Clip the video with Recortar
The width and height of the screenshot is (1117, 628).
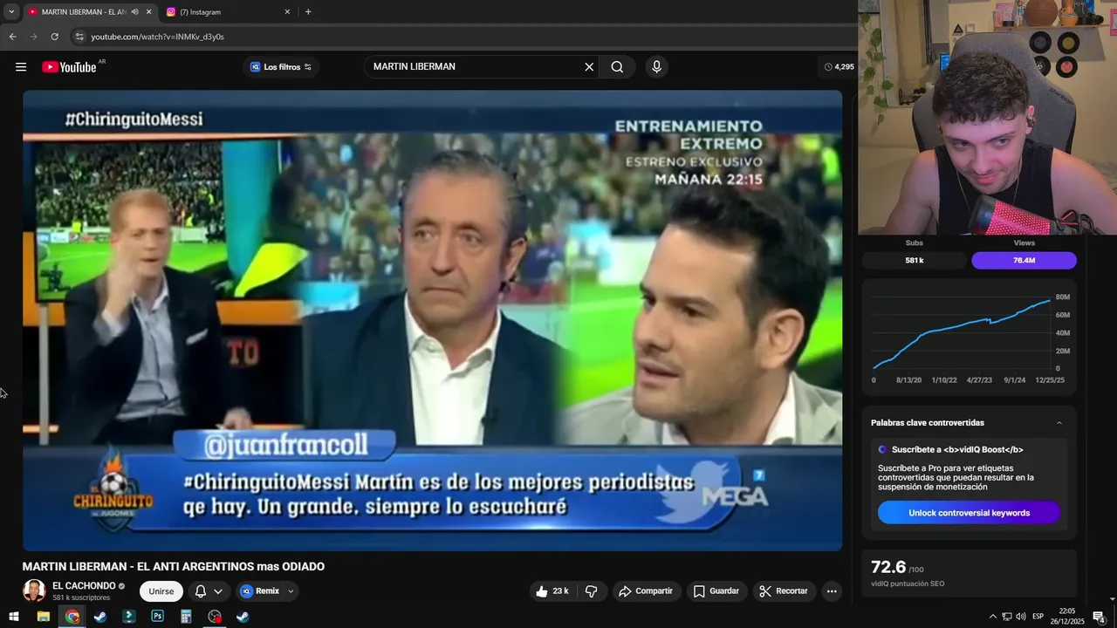click(784, 591)
